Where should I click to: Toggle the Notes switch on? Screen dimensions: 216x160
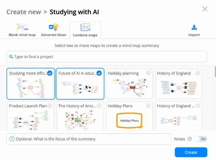201,139
